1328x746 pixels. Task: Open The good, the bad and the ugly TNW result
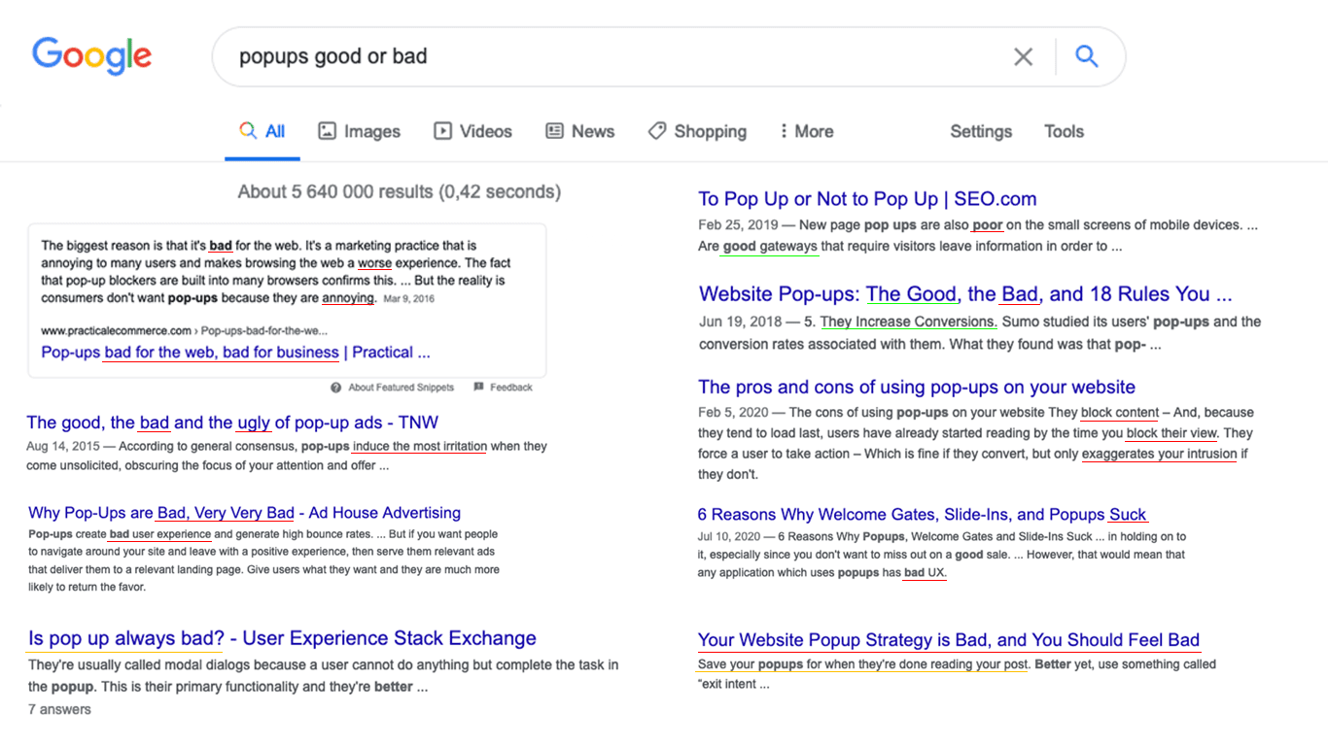[232, 423]
